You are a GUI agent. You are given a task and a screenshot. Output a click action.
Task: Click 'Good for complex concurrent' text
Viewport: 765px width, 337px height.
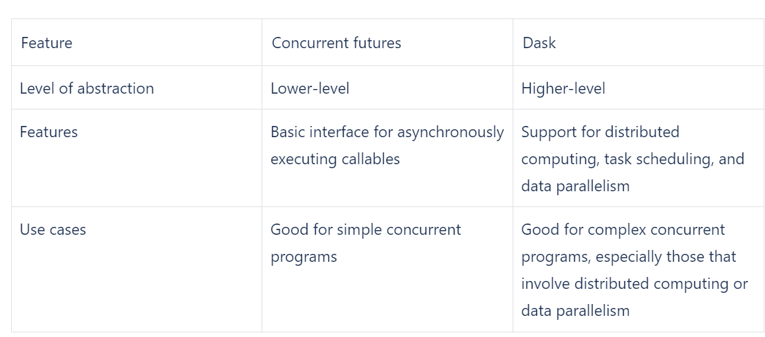(623, 230)
